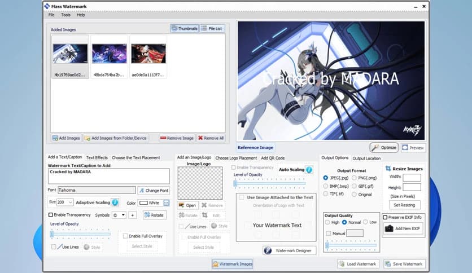Click the text Style button
This screenshot has height=273, width=472.
(92, 247)
